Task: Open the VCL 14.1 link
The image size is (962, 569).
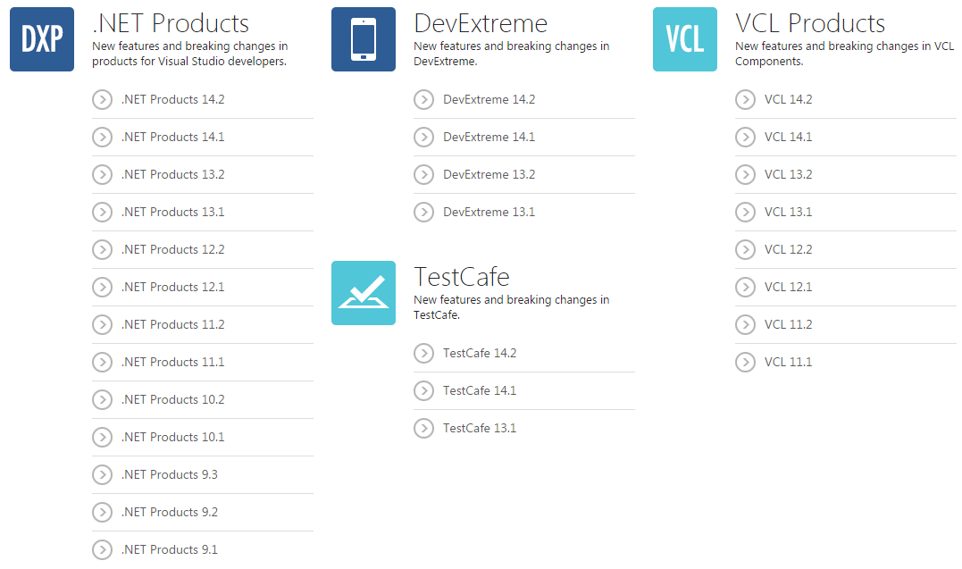Action: (x=789, y=137)
